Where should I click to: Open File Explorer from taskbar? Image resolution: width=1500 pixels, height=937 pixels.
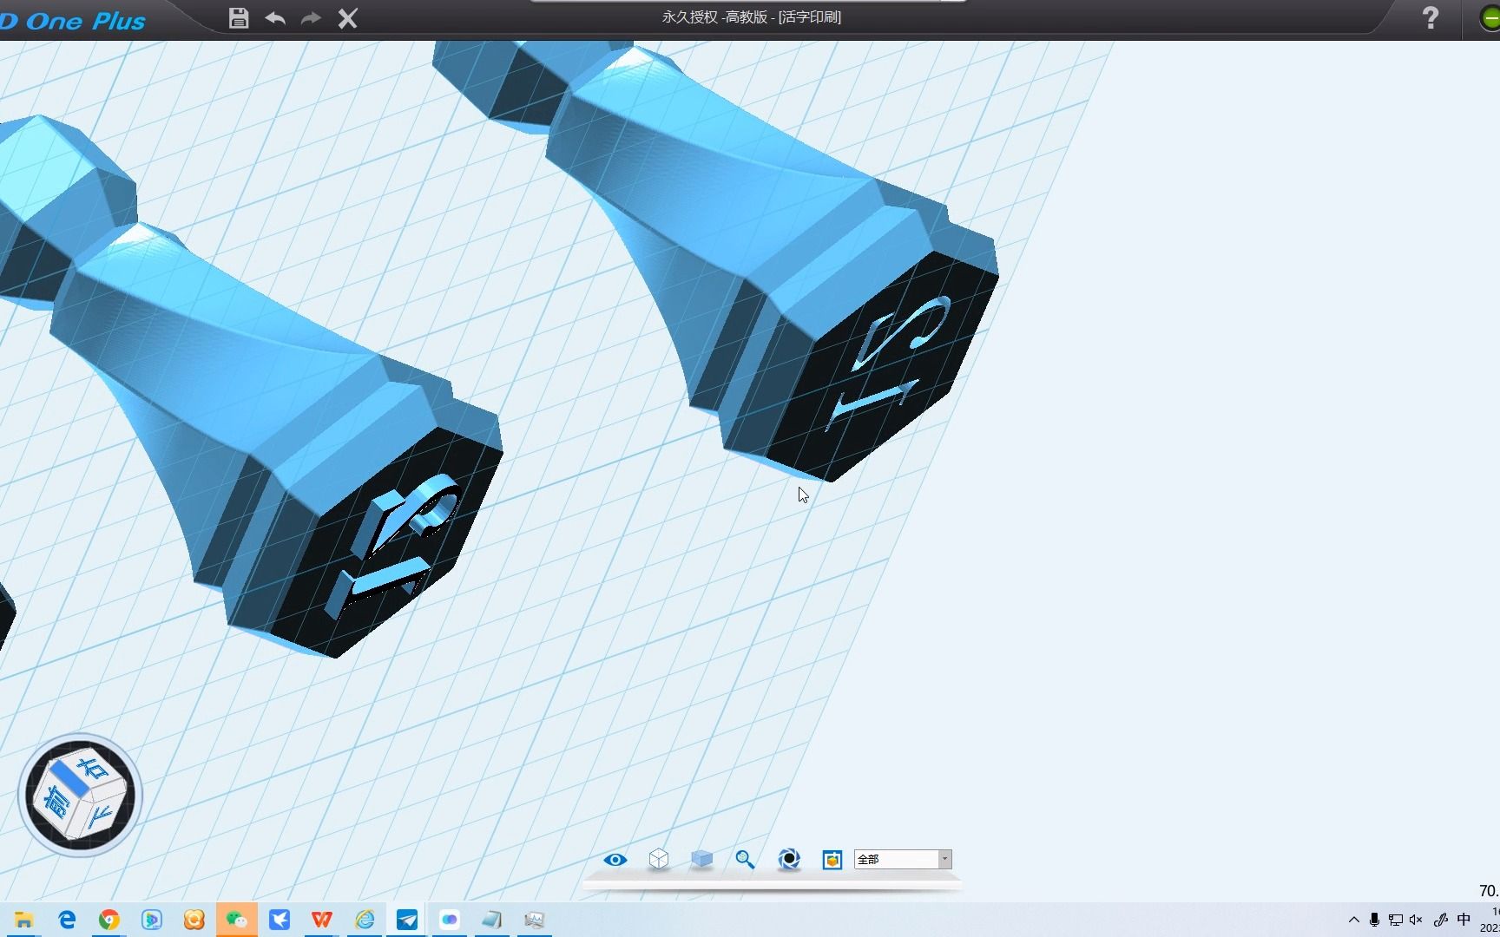[x=23, y=920]
